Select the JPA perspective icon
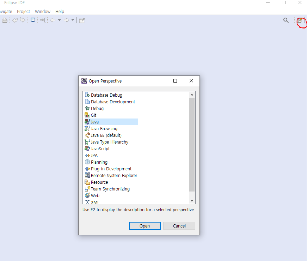 87,155
